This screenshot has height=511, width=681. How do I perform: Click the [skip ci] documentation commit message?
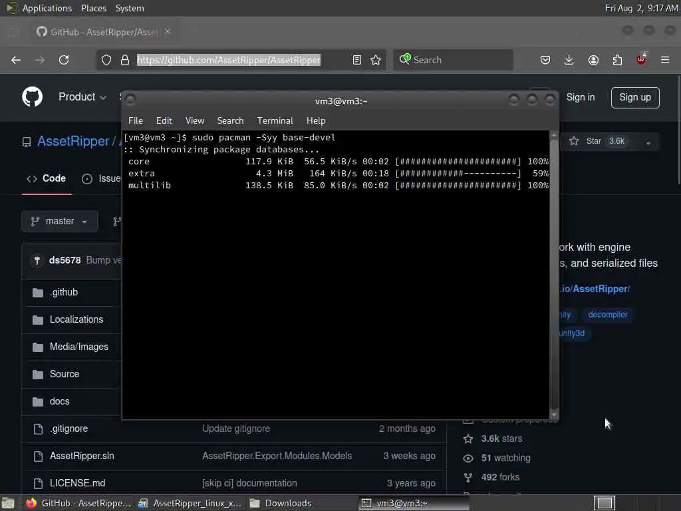tap(250, 483)
